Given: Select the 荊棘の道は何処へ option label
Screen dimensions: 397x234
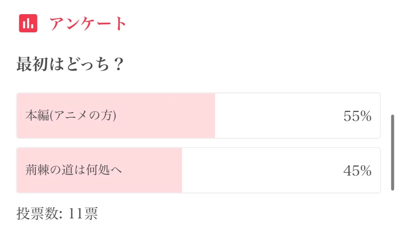Looking at the screenshot, I should 73,170.
